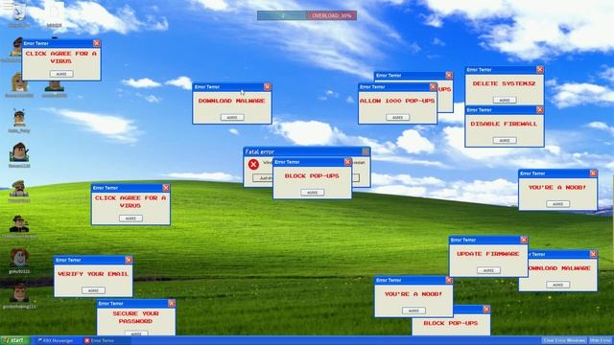Click the 'VERIFY YOUR EMAIL' message text
The width and height of the screenshot is (614, 345).
click(x=93, y=274)
